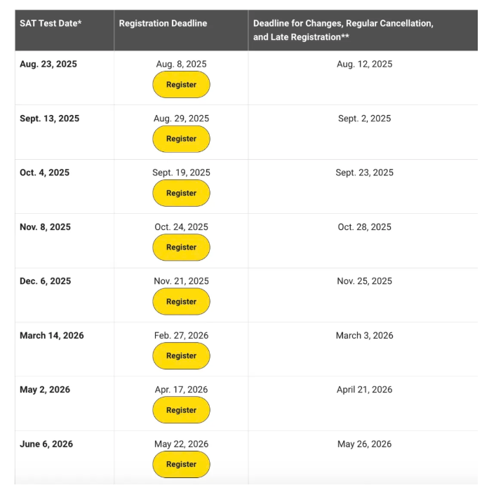Image resolution: width=496 pixels, height=497 pixels.
Task: Click Register under Nov. 21, 2025 deadline
Action: (181, 301)
